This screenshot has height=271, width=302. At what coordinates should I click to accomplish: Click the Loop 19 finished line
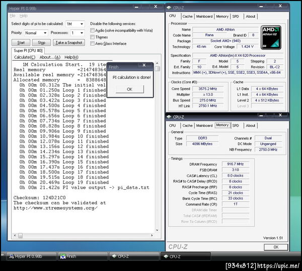[64, 182]
